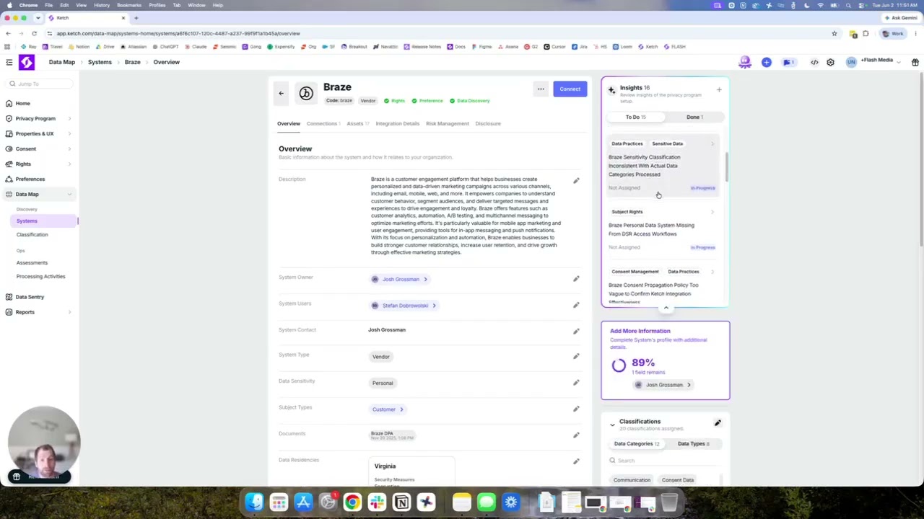Open Chrome from the dock
Screen dimensions: 924x519
coord(352,502)
